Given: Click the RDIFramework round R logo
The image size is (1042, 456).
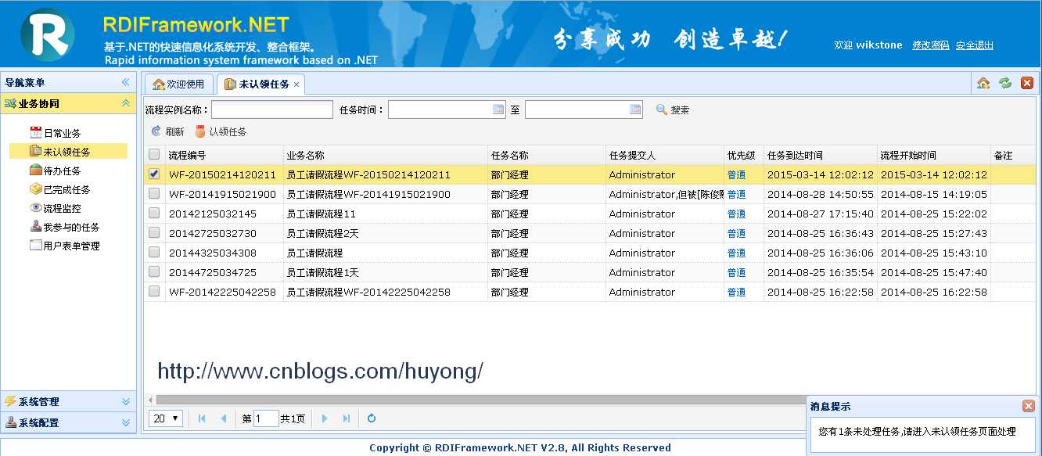Looking at the screenshot, I should pos(48,34).
